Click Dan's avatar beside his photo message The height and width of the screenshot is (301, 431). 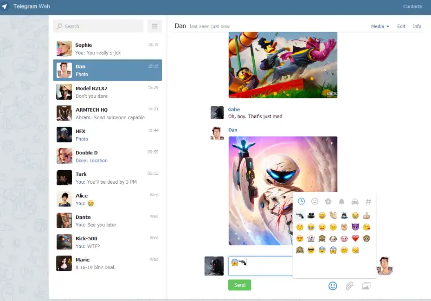coord(217,133)
